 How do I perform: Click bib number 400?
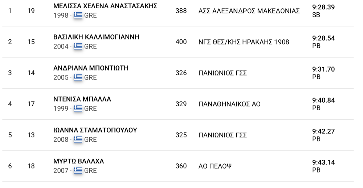[181, 42]
